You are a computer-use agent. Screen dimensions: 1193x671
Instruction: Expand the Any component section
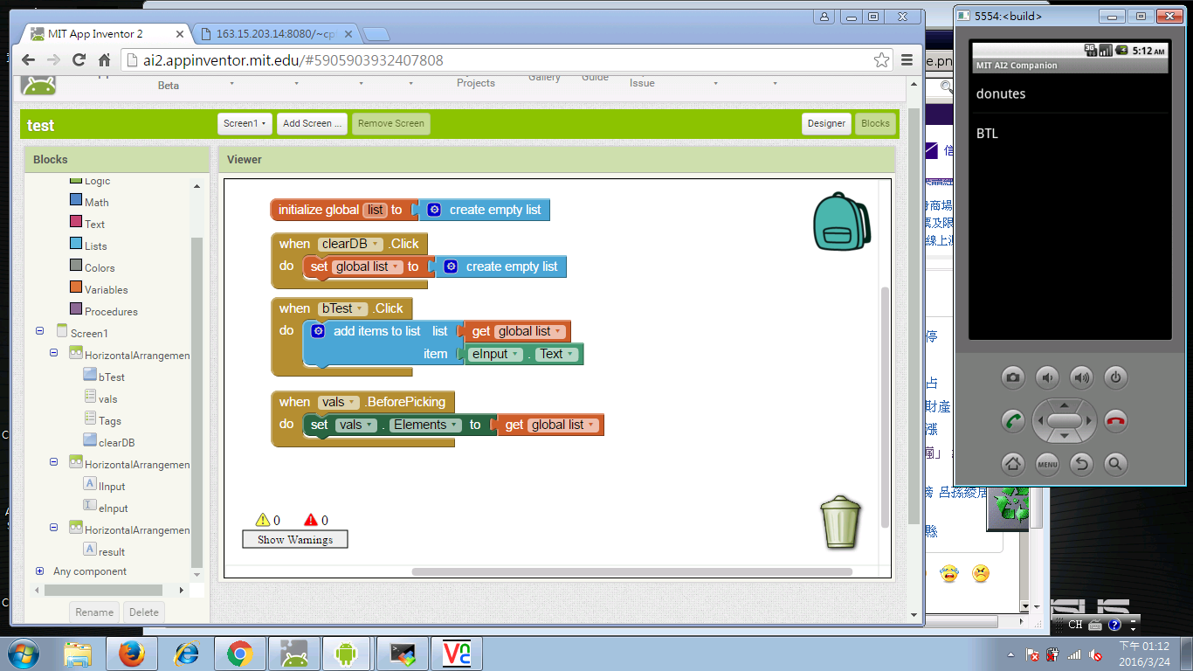tap(39, 571)
